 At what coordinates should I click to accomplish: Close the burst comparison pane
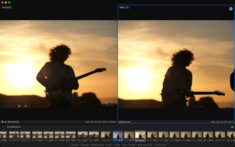point(231,9)
